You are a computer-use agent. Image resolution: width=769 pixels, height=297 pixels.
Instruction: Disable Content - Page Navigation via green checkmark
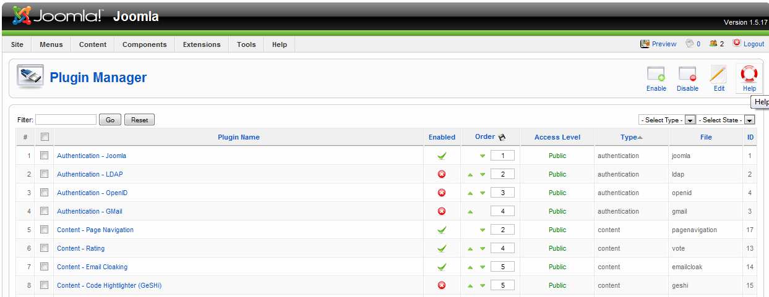442,230
